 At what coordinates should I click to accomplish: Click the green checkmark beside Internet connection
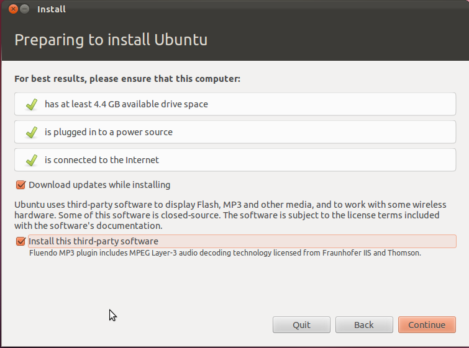[x=32, y=160]
